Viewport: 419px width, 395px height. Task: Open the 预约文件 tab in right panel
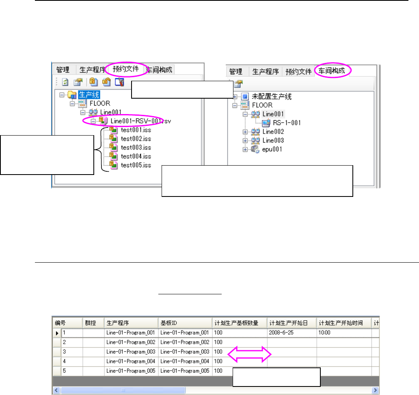298,71
